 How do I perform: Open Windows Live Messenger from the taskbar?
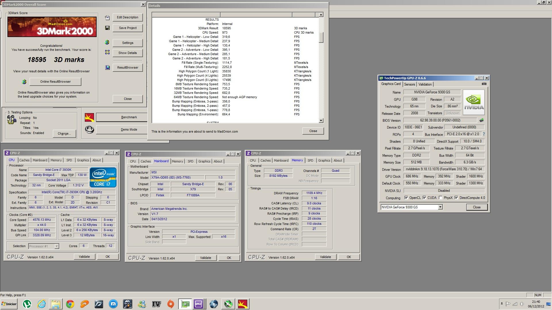(x=142, y=304)
